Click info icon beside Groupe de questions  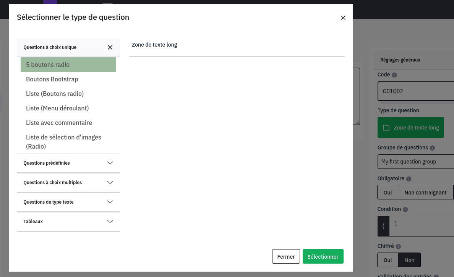pos(432,148)
